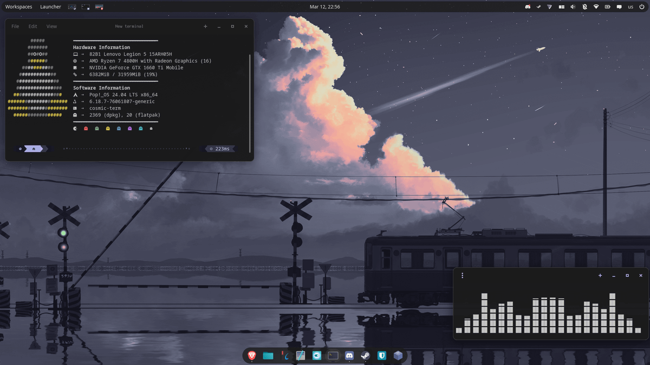650x365 pixels.
Task: Open the Brave-badged window thumbnail in panel
Action: click(x=99, y=7)
